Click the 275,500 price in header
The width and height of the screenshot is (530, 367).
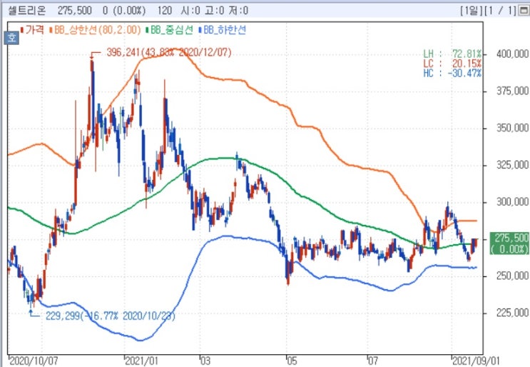click(74, 11)
